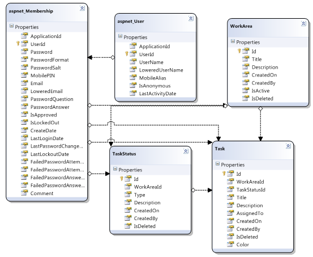The image size is (313, 257).
Task: Click the key icon beside Task Id
Action: pos(224,174)
